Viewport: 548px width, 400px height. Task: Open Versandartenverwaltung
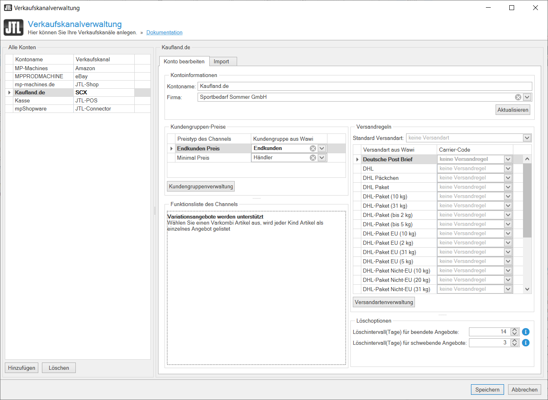point(384,302)
